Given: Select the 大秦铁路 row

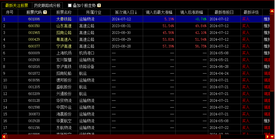Looking at the screenshot, I should pyautogui.click(x=64, y=19).
